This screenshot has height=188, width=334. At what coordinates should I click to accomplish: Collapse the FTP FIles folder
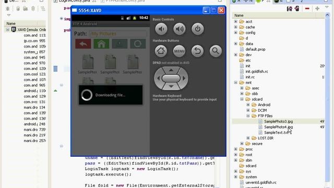coord(248,116)
